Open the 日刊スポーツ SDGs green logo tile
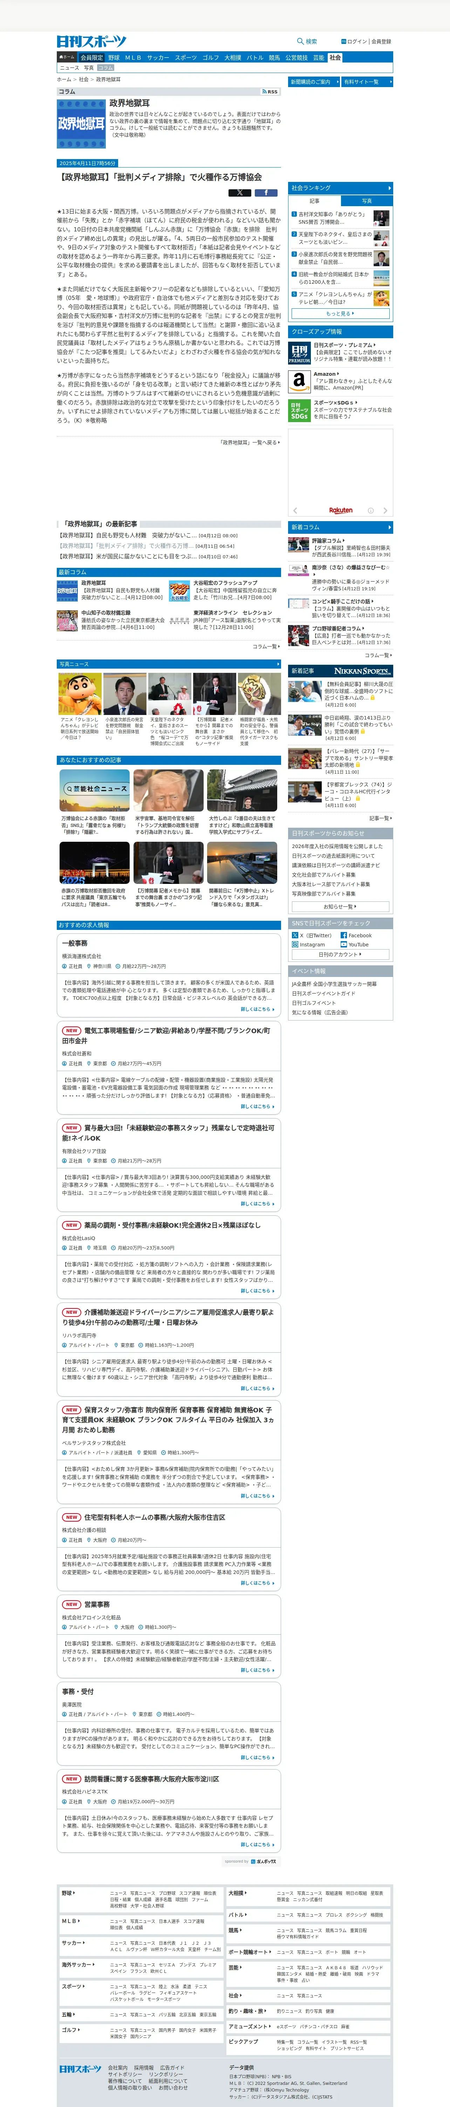 [x=300, y=410]
